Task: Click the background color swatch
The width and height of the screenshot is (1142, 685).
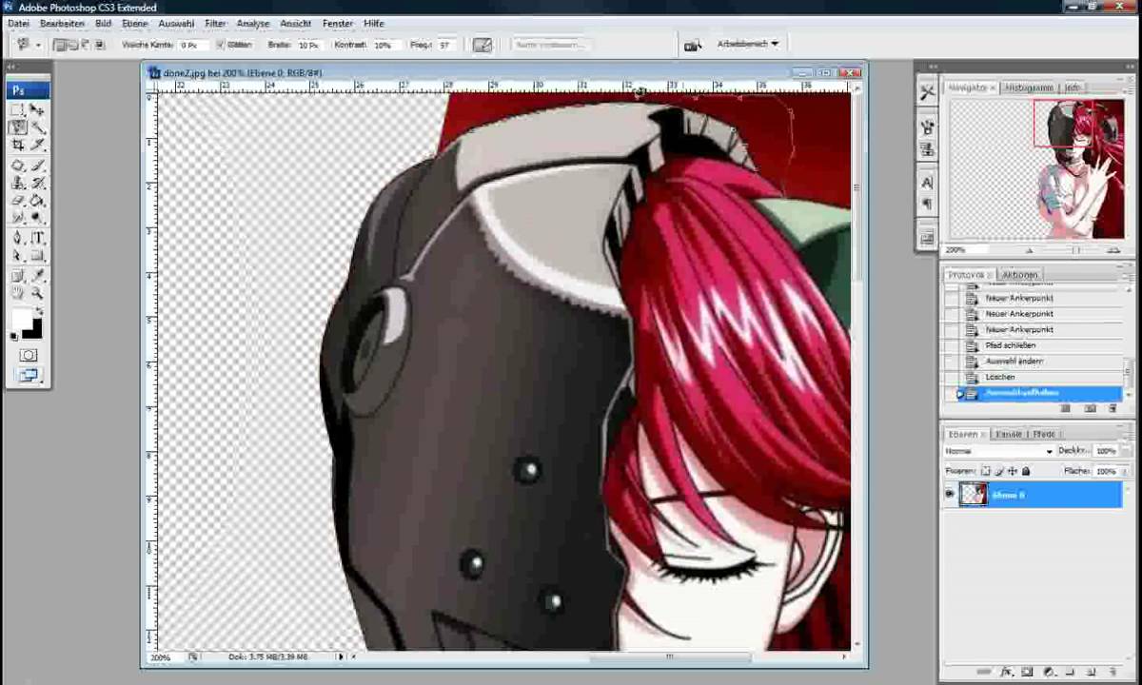Action: 34,331
